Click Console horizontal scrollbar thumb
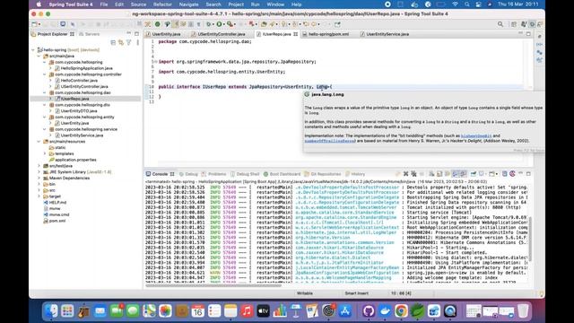 (213, 285)
